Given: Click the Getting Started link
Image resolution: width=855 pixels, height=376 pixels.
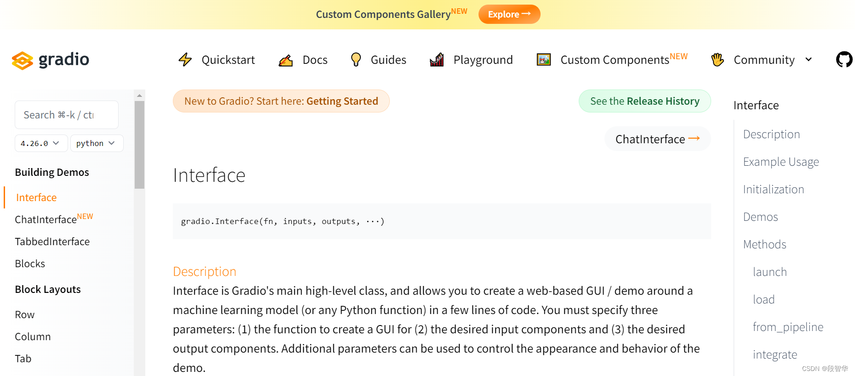Looking at the screenshot, I should 342,101.
